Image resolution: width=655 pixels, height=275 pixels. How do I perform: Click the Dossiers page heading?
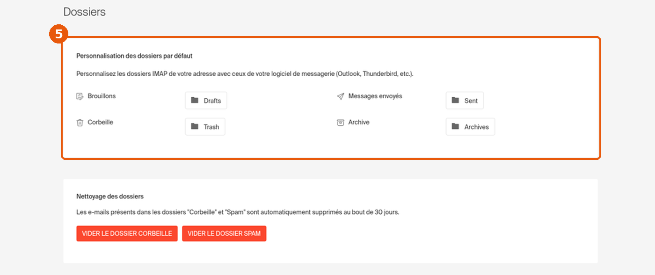tap(85, 12)
